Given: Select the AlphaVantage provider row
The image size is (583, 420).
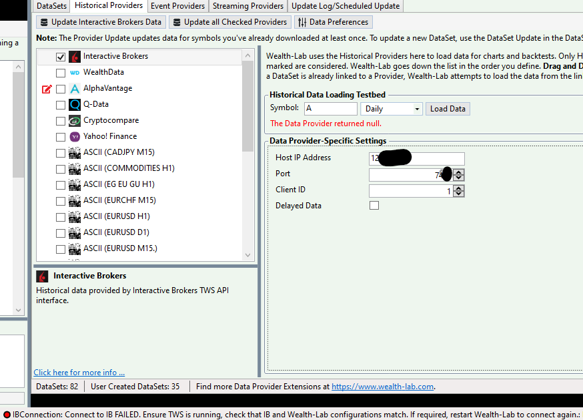Looking at the screenshot, I should [x=139, y=89].
